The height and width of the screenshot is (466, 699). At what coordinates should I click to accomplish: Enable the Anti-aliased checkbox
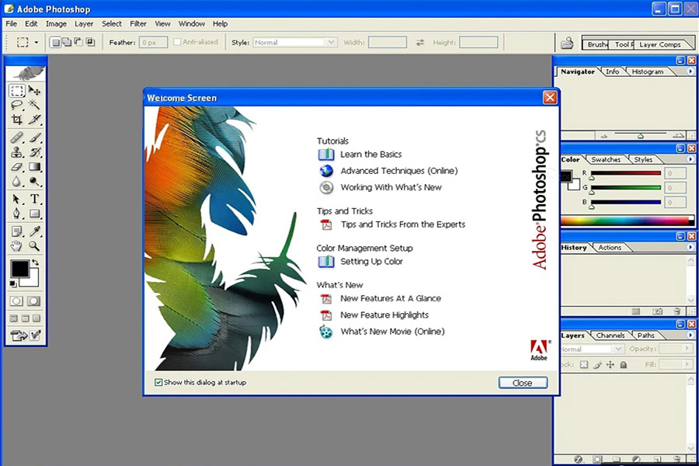[x=177, y=42]
